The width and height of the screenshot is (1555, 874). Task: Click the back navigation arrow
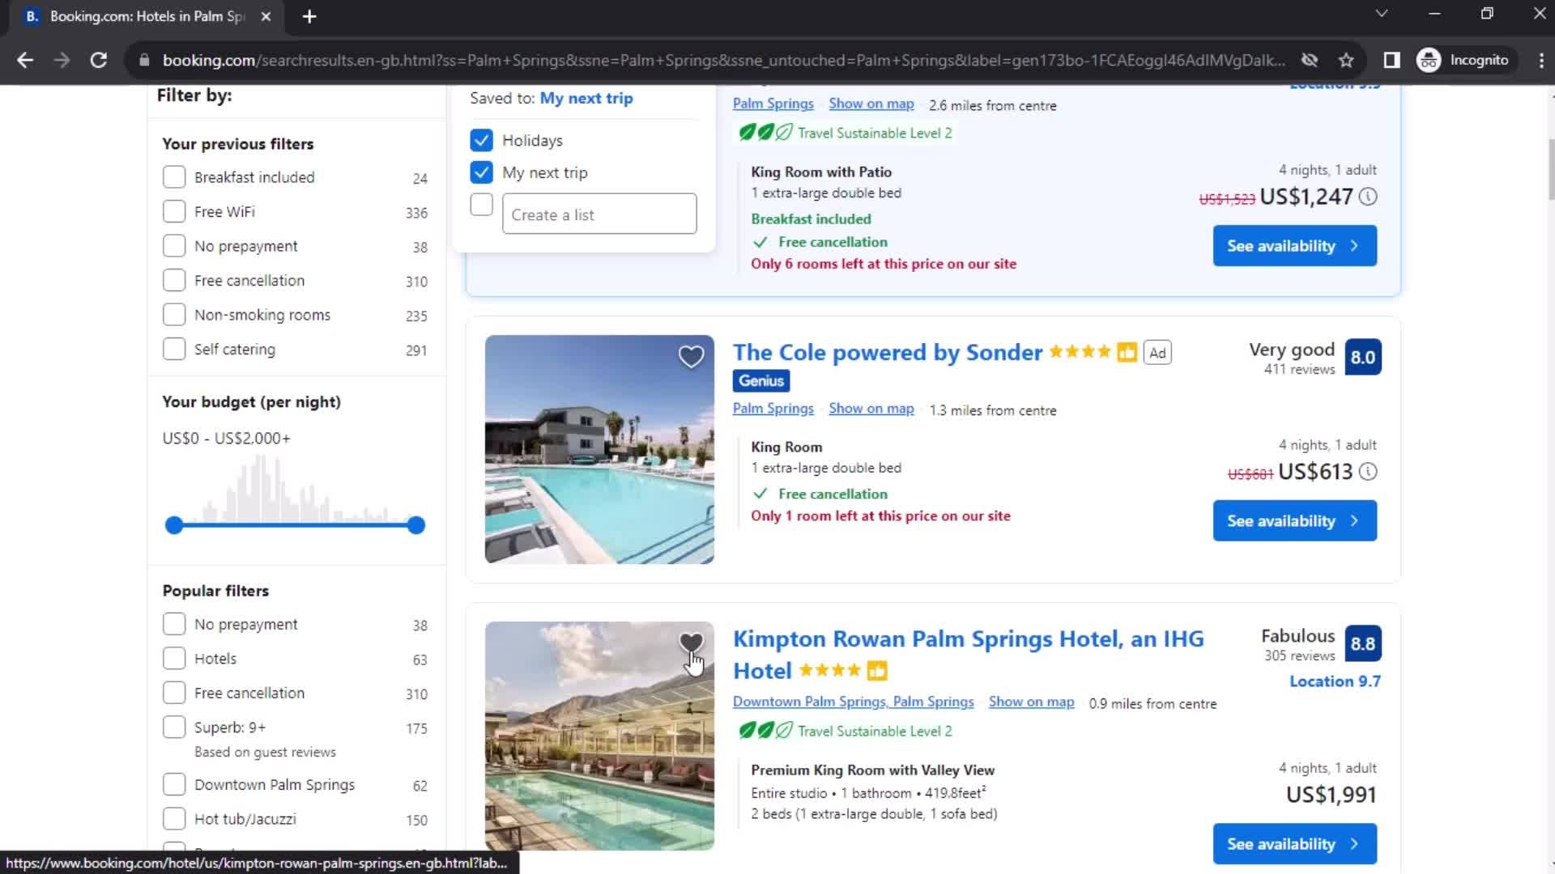tap(26, 60)
